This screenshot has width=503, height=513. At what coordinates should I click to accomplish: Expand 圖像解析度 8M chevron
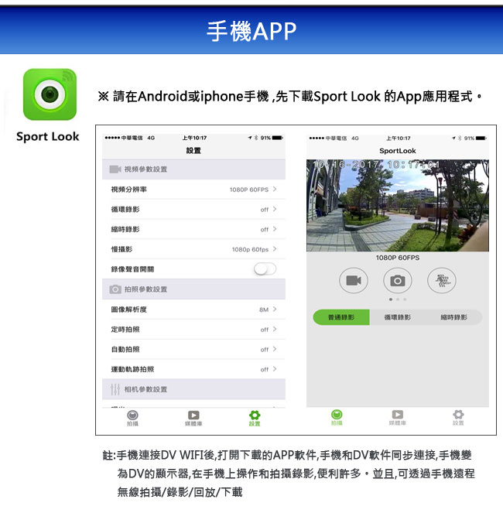coord(275,310)
